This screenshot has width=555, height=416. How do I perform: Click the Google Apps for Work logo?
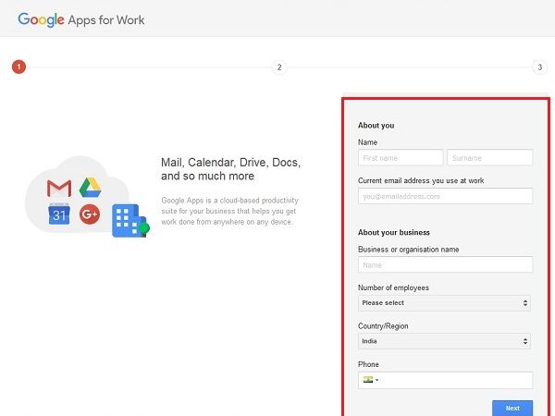pyautogui.click(x=81, y=19)
